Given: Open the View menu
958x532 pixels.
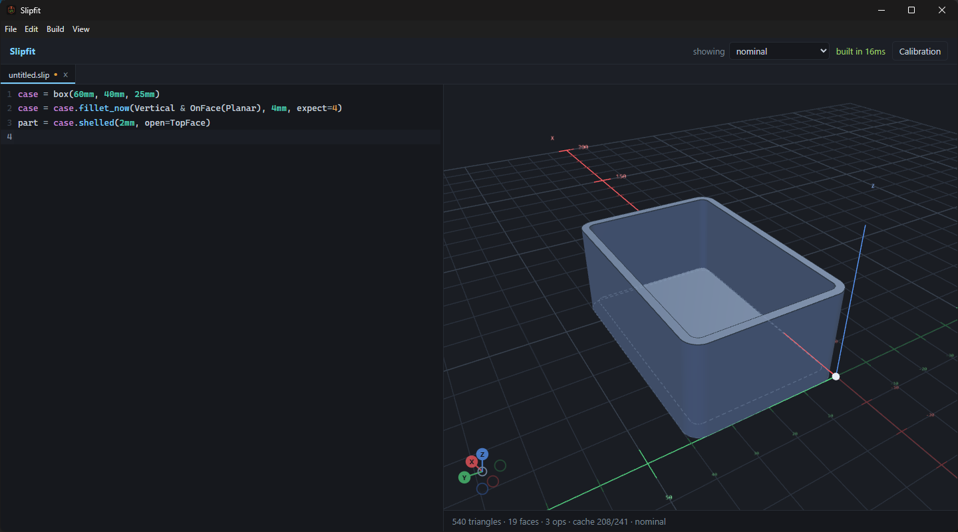Looking at the screenshot, I should (81, 29).
